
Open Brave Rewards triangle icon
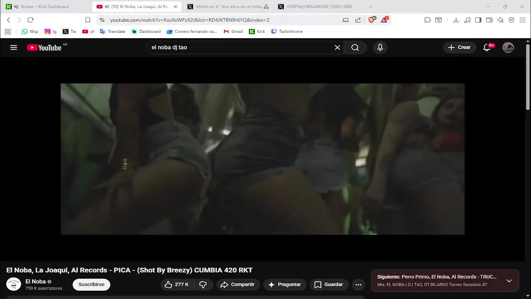384,20
